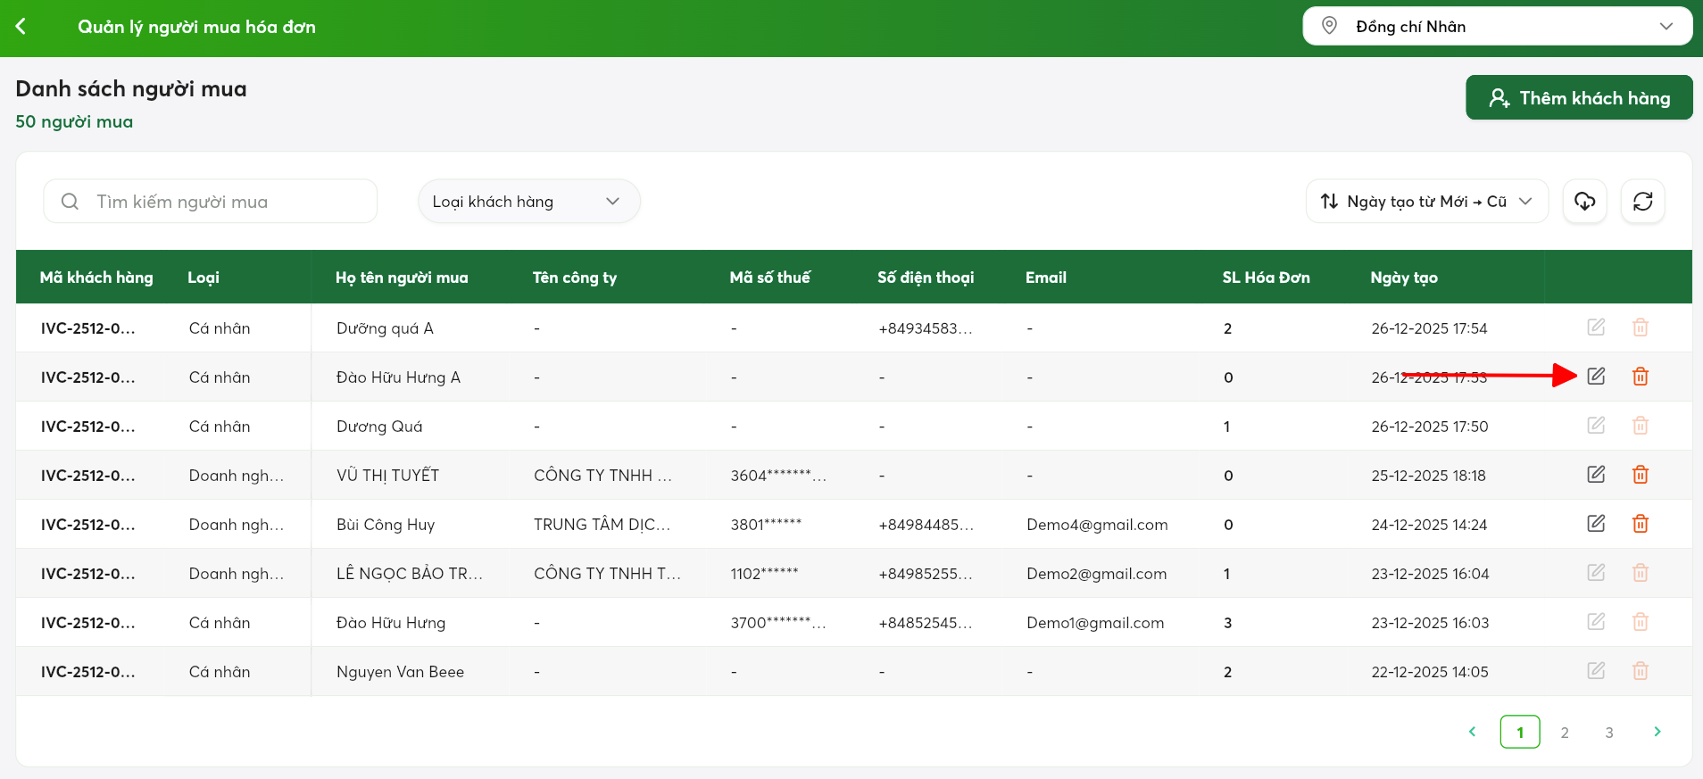This screenshot has width=1703, height=779.
Task: Click the Thêm khách hàng button
Action: [x=1578, y=98]
